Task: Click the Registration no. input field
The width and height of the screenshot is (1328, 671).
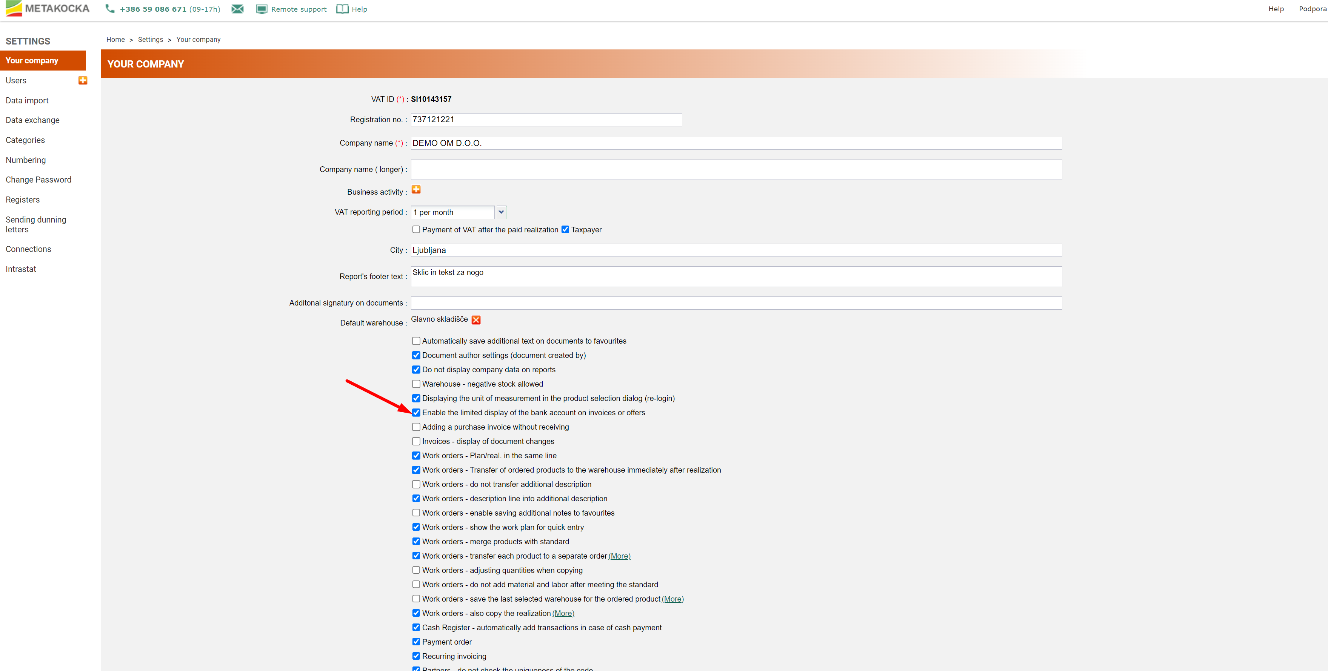Action: 546,120
